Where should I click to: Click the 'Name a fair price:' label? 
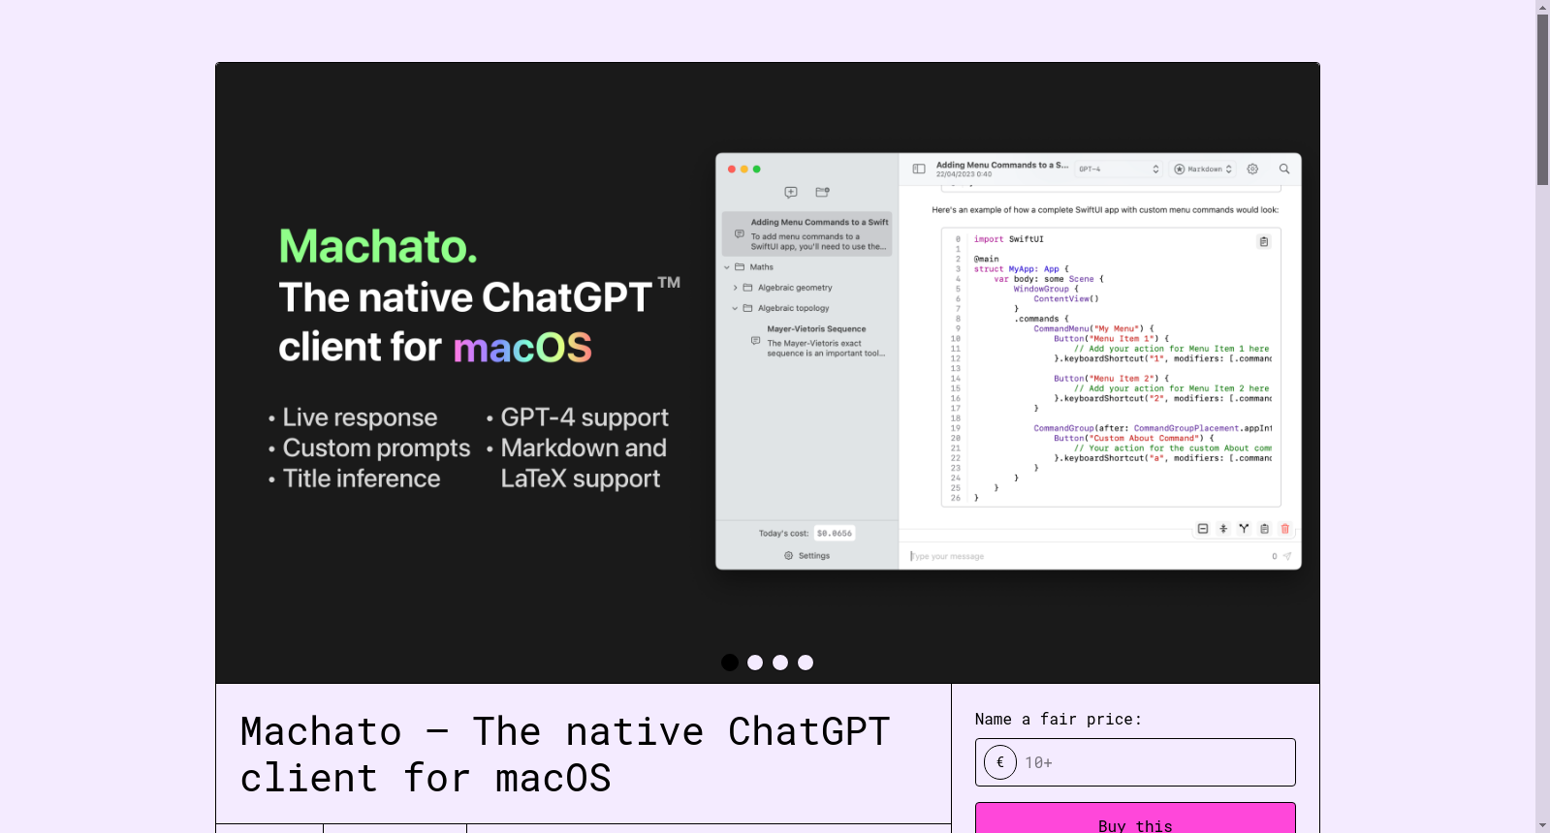click(1059, 719)
